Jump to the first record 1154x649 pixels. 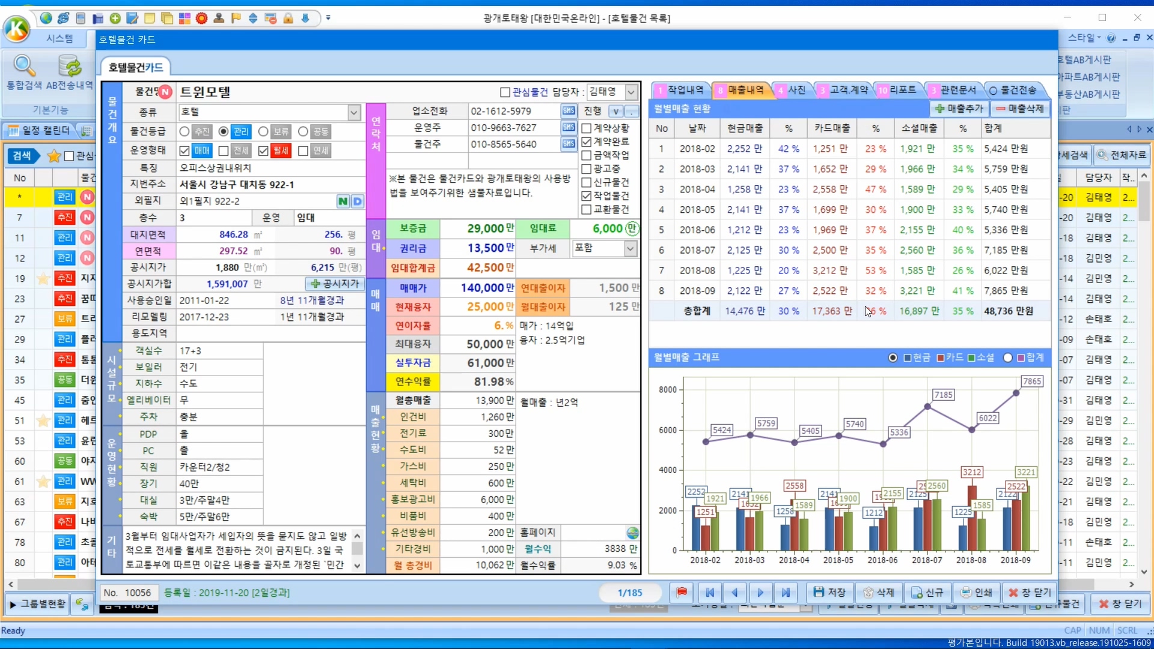coord(710,593)
